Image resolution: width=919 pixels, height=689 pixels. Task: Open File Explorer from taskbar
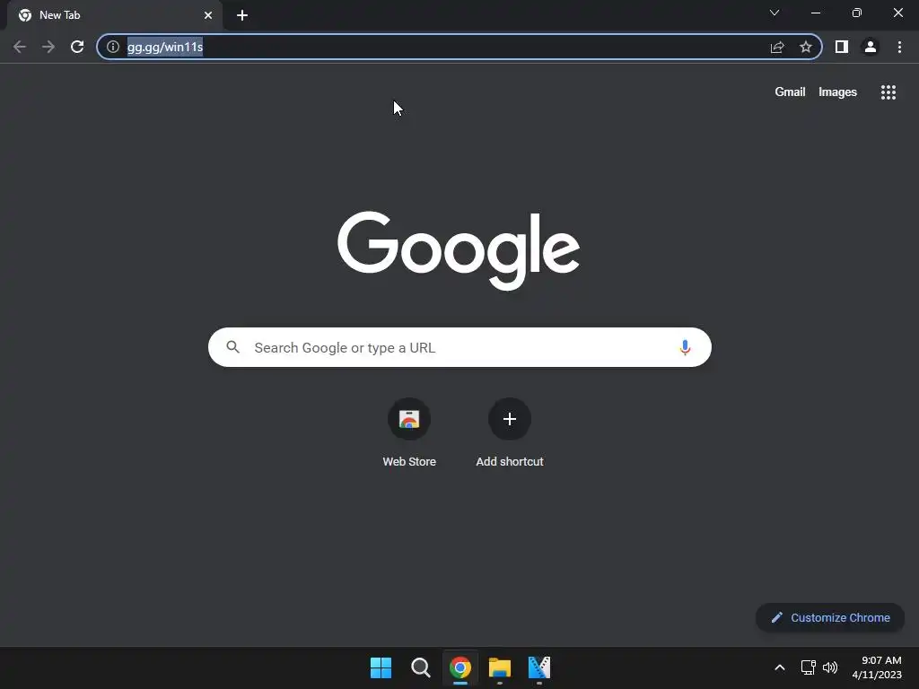[499, 667]
